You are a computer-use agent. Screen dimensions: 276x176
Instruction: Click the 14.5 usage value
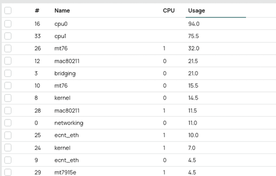pyautogui.click(x=193, y=98)
